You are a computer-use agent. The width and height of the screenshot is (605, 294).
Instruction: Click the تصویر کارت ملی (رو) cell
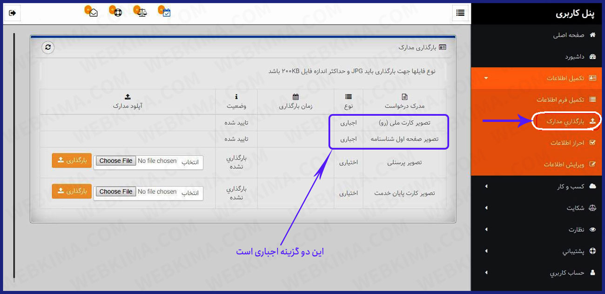(405, 123)
